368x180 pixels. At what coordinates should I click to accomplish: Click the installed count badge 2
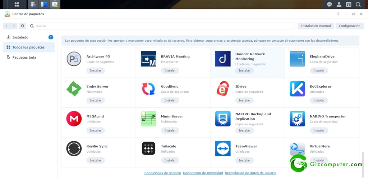(51, 37)
